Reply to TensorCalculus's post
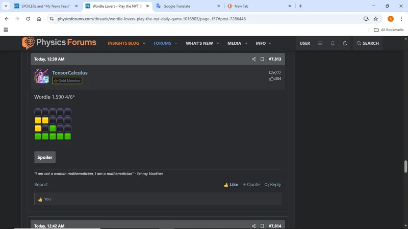 point(273,185)
